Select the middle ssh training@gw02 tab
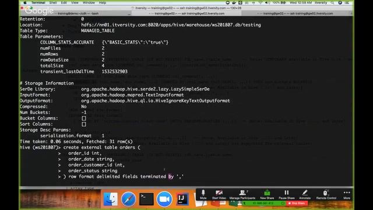 tap(186, 13)
